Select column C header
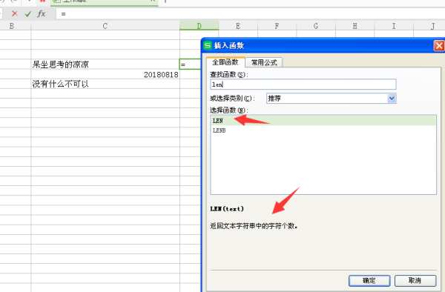Viewport: 445px width, 292px height. (105, 26)
